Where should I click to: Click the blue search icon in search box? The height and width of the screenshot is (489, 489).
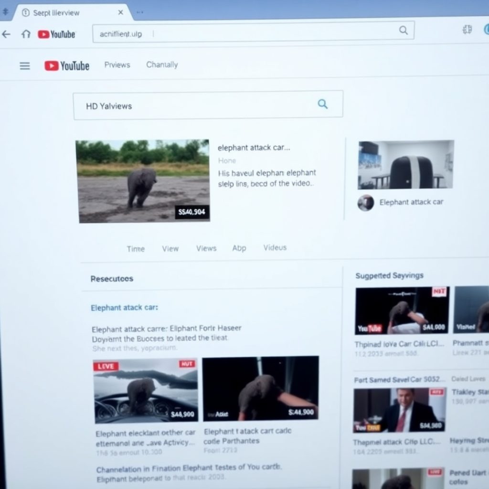(323, 104)
